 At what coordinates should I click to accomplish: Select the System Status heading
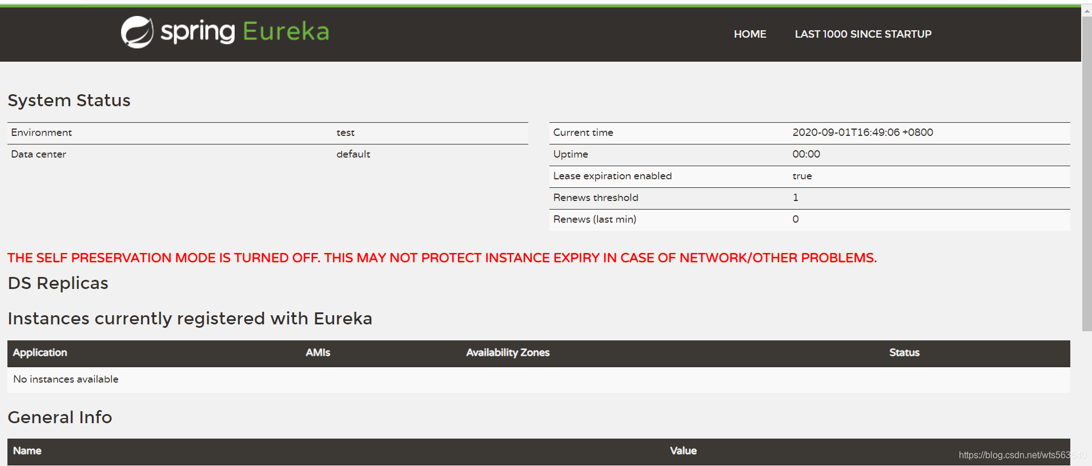pos(69,101)
